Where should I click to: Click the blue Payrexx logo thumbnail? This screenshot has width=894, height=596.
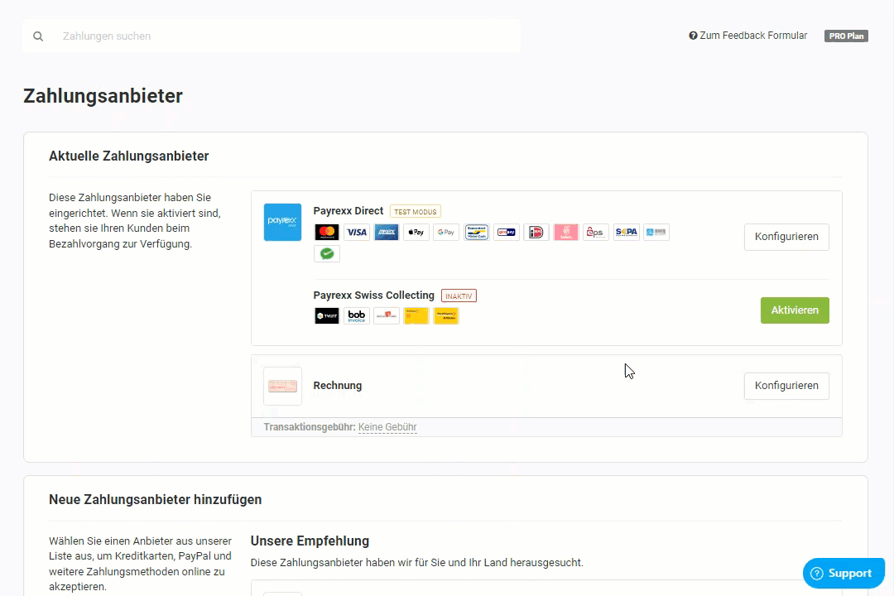[x=282, y=222]
